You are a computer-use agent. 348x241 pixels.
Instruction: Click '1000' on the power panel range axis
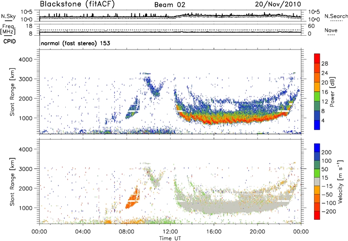(x=26, y=118)
